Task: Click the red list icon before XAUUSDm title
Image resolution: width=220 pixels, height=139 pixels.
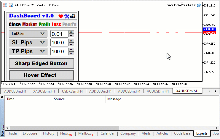Action: [5, 5]
